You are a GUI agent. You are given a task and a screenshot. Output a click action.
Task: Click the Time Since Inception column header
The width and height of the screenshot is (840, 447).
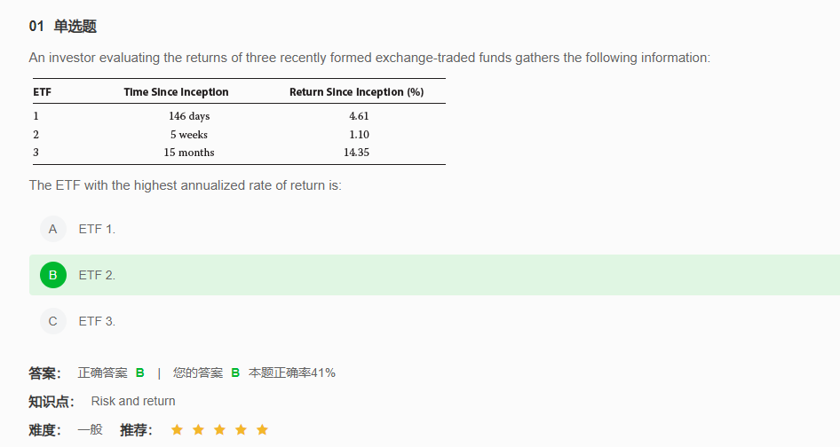click(x=176, y=92)
